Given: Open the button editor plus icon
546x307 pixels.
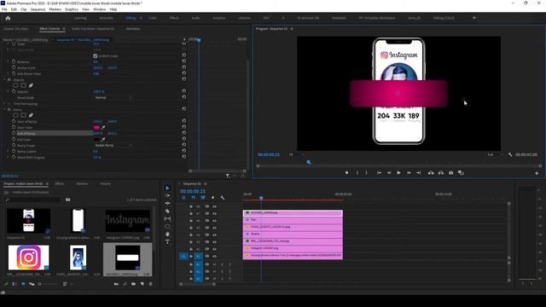Looking at the screenshot, I should 537,173.
